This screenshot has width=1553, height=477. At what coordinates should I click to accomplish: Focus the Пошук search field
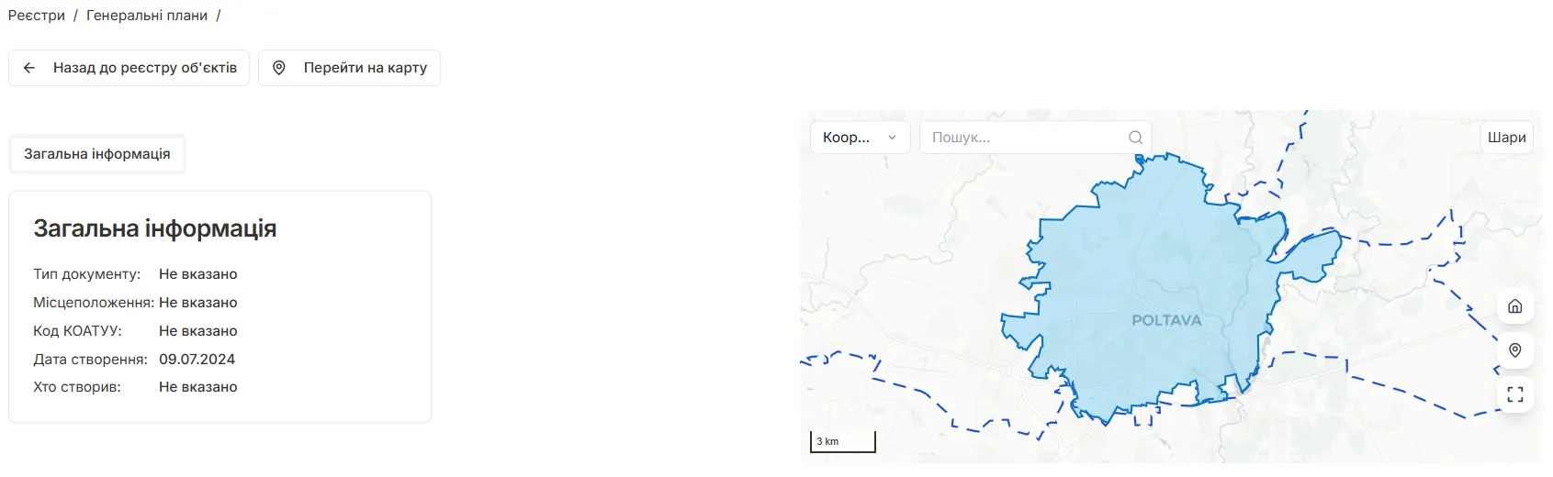1035,138
